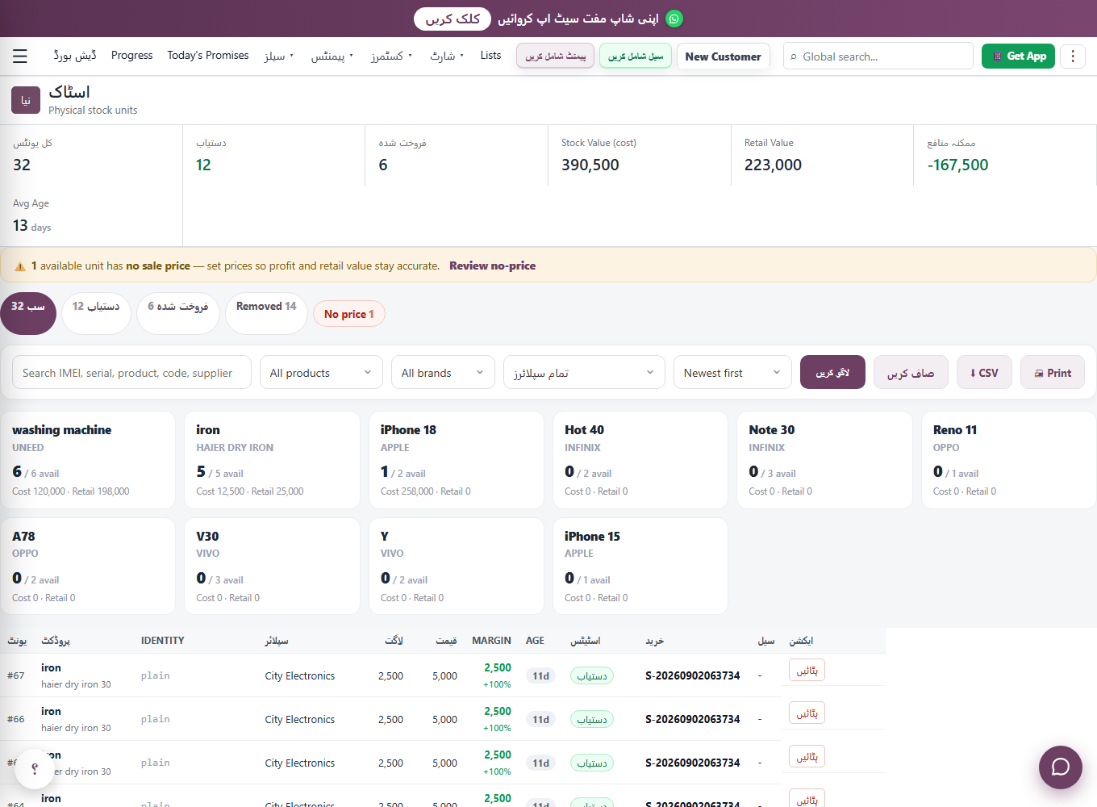
Task: Select the washing machine product card
Action: (88, 460)
